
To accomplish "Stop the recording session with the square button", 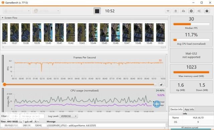I will coord(97,11).
